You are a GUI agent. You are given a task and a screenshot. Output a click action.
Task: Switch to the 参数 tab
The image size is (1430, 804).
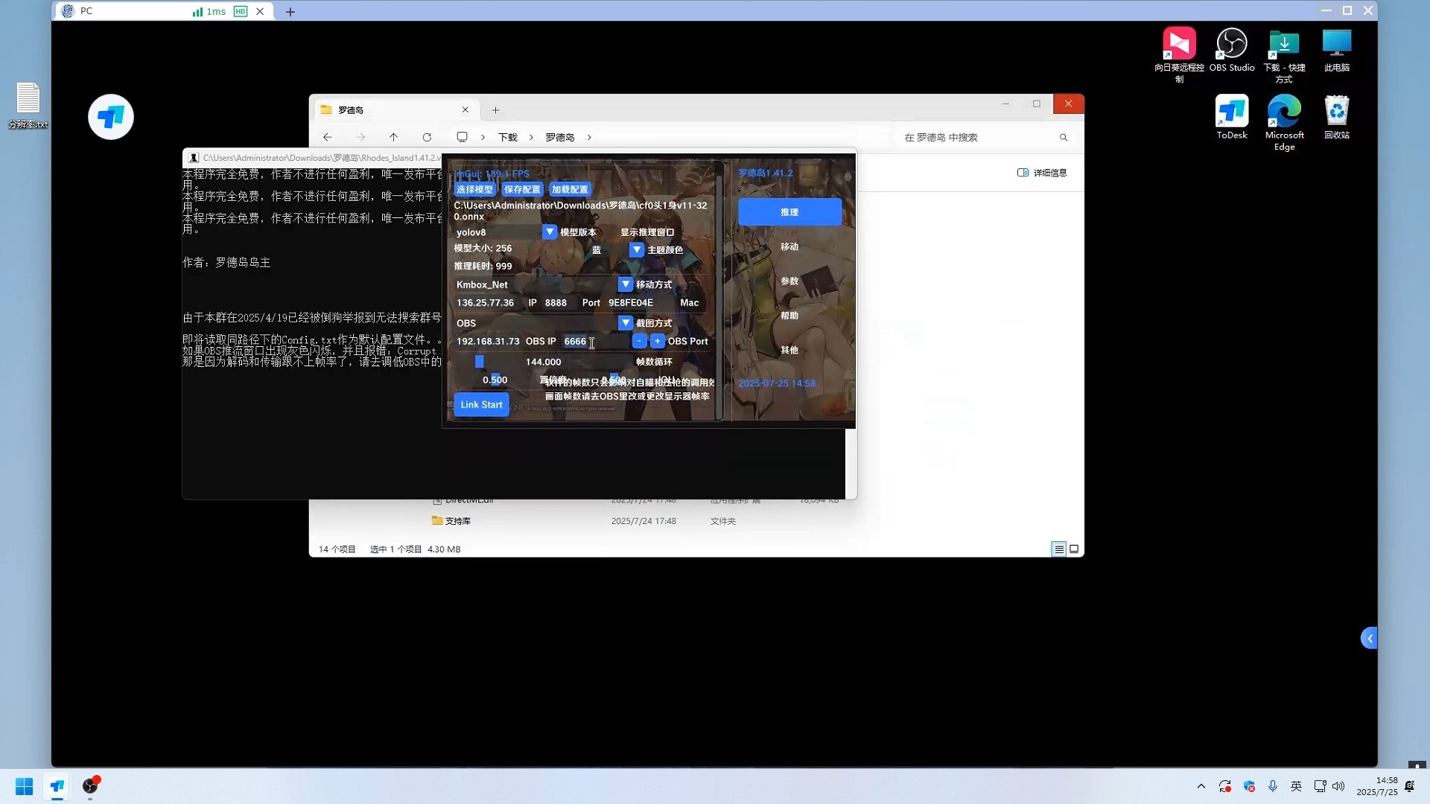pos(789,281)
